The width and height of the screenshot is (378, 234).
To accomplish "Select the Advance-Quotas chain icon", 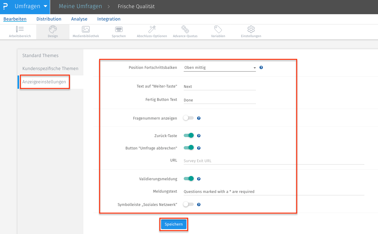I will (x=185, y=31).
